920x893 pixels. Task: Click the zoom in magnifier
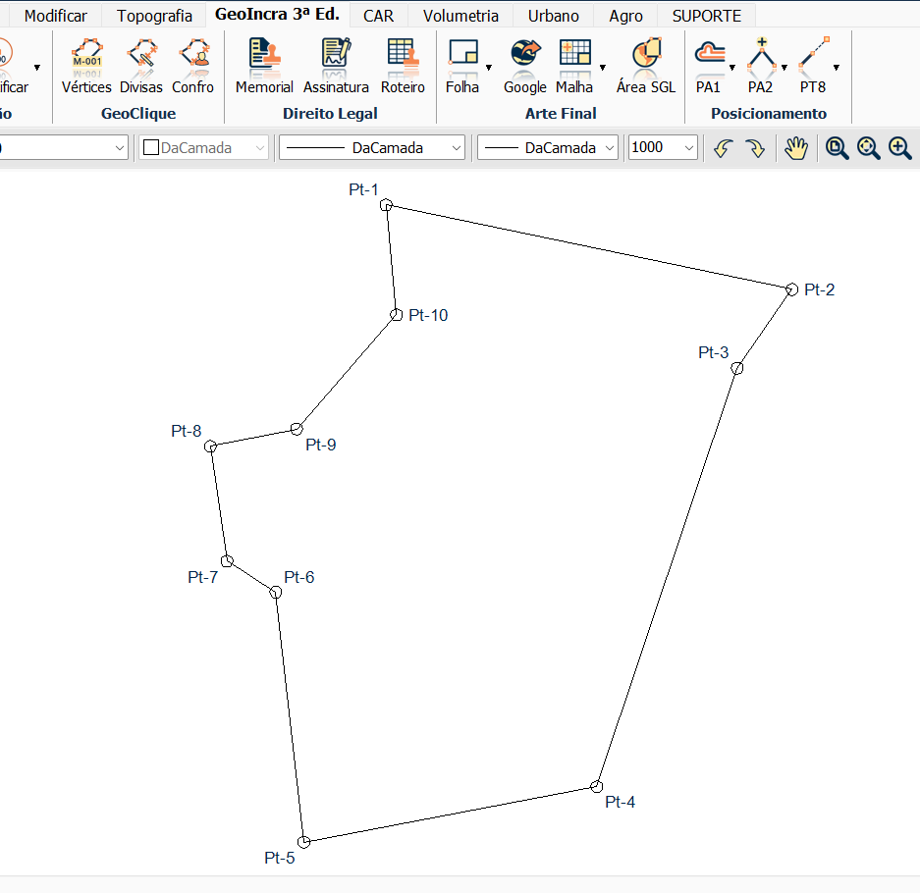899,148
